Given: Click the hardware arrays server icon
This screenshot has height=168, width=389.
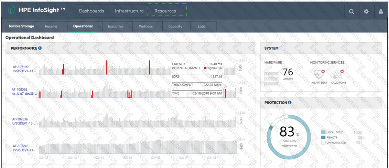Looking at the screenshot, I should tap(272, 75).
